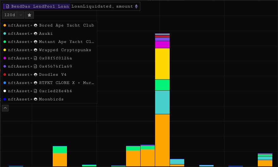The image size is (278, 167).
Task: Collapse the legend with the chevron-up button
Action: (5, 108)
